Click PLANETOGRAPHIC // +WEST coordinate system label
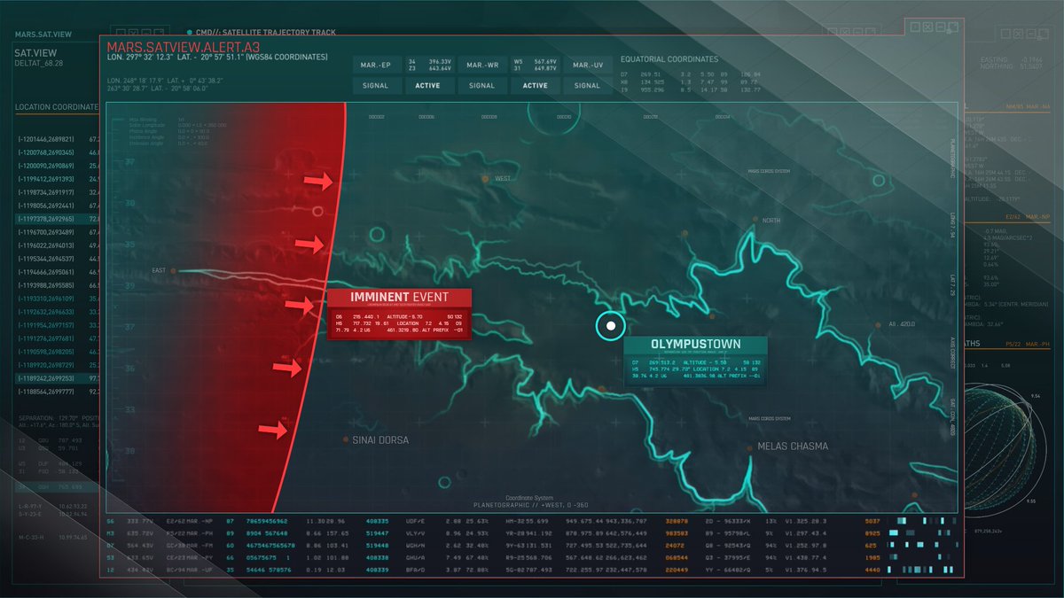Screen dimensions: 1064x598 (531, 503)
